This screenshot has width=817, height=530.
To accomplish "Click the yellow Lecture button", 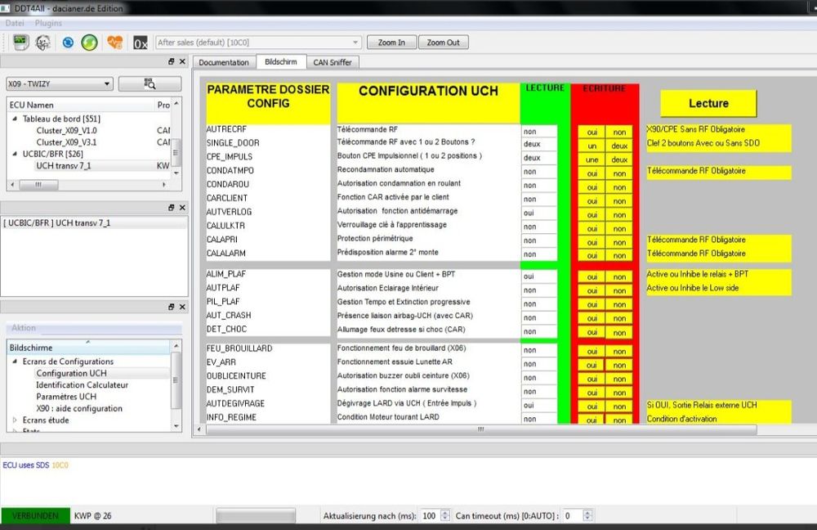I will coord(708,103).
